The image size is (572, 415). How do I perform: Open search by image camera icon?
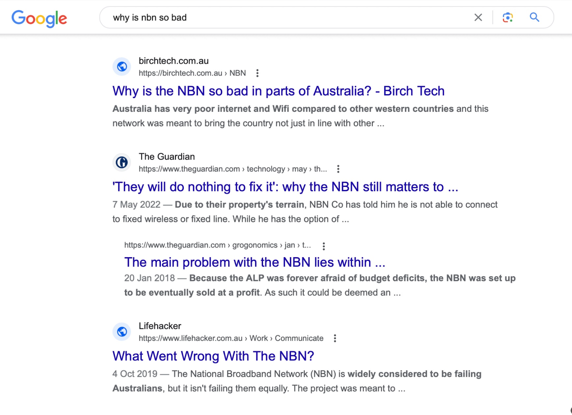(508, 17)
